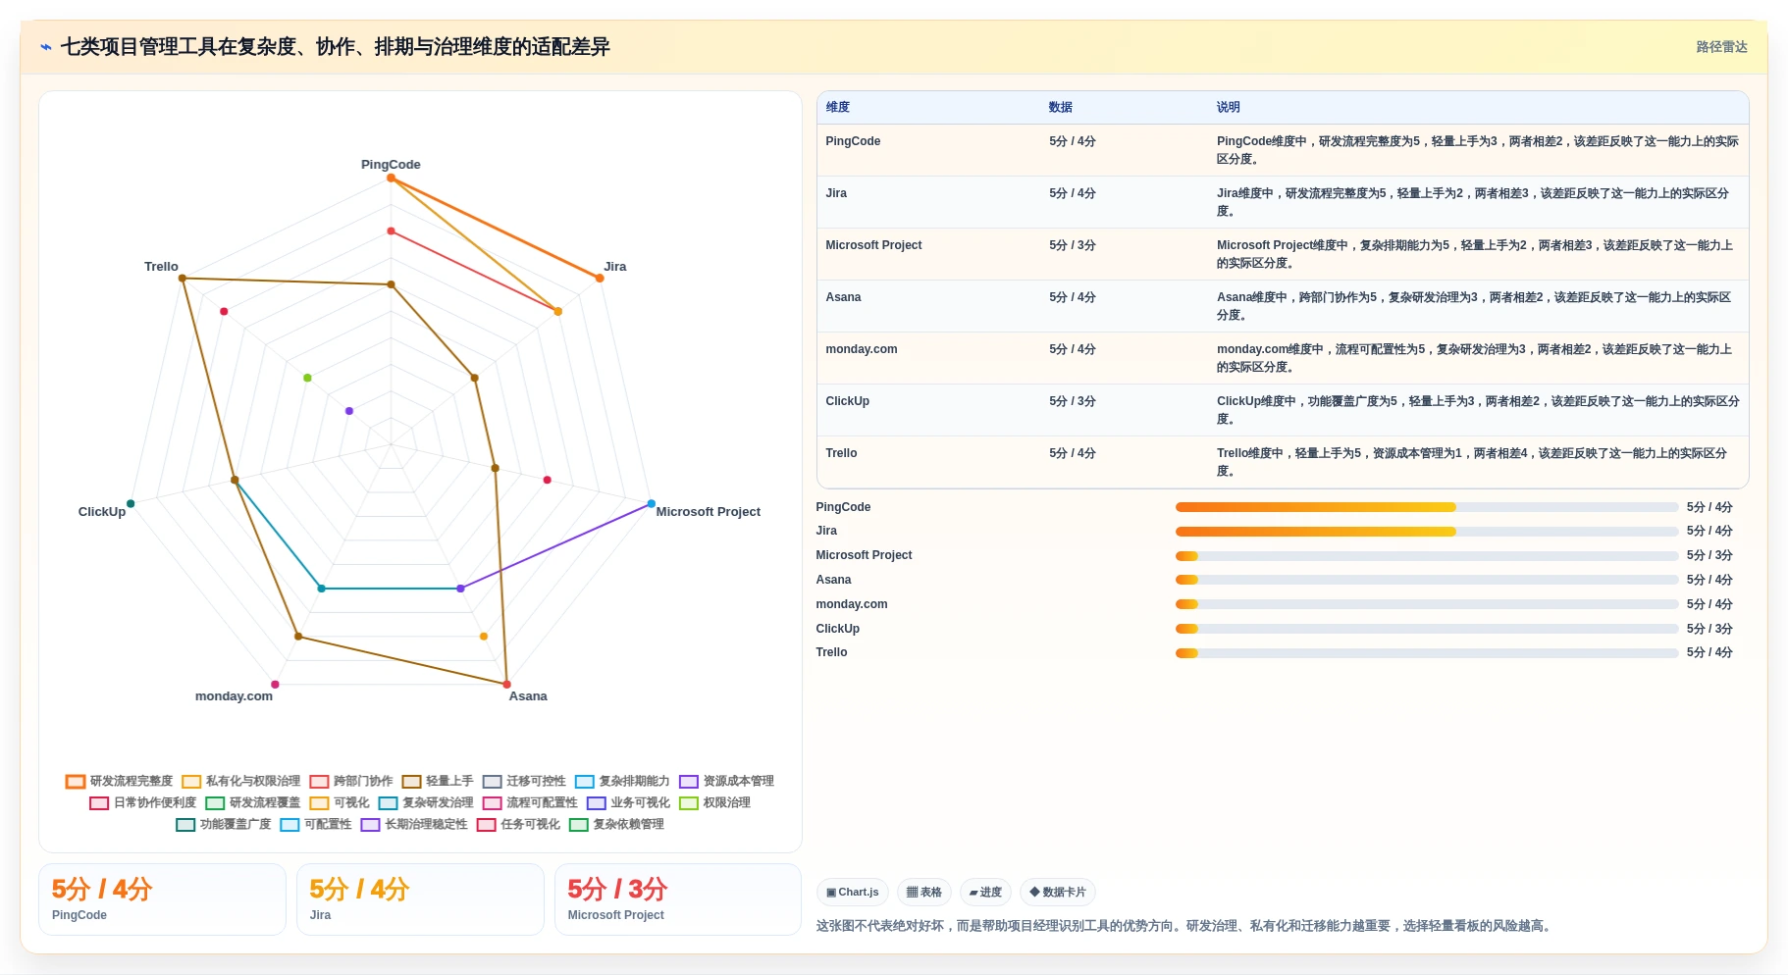Click the Asana progress bar
Viewport: 1788px width, 975px height.
[1427, 580]
